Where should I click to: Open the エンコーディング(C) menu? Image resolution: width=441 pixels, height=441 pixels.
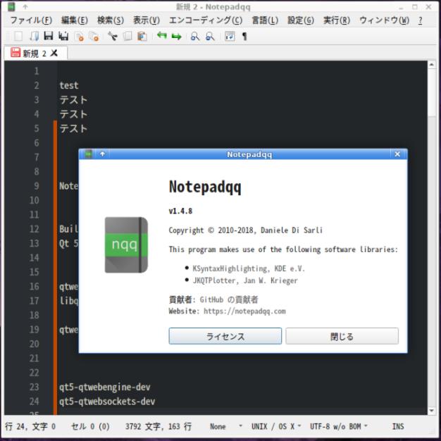[206, 20]
